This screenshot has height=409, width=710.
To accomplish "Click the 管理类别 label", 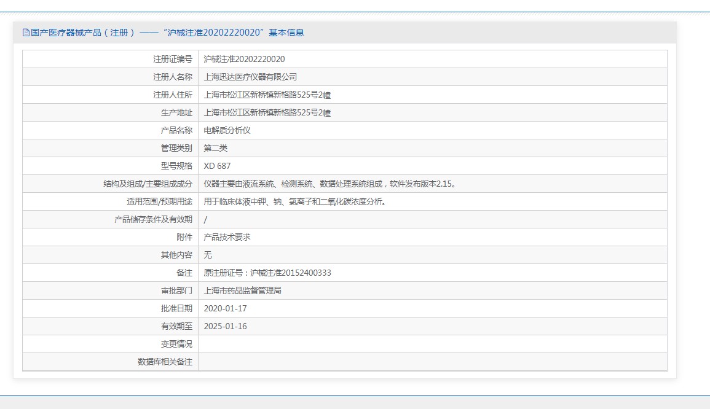I will pyautogui.click(x=176, y=148).
